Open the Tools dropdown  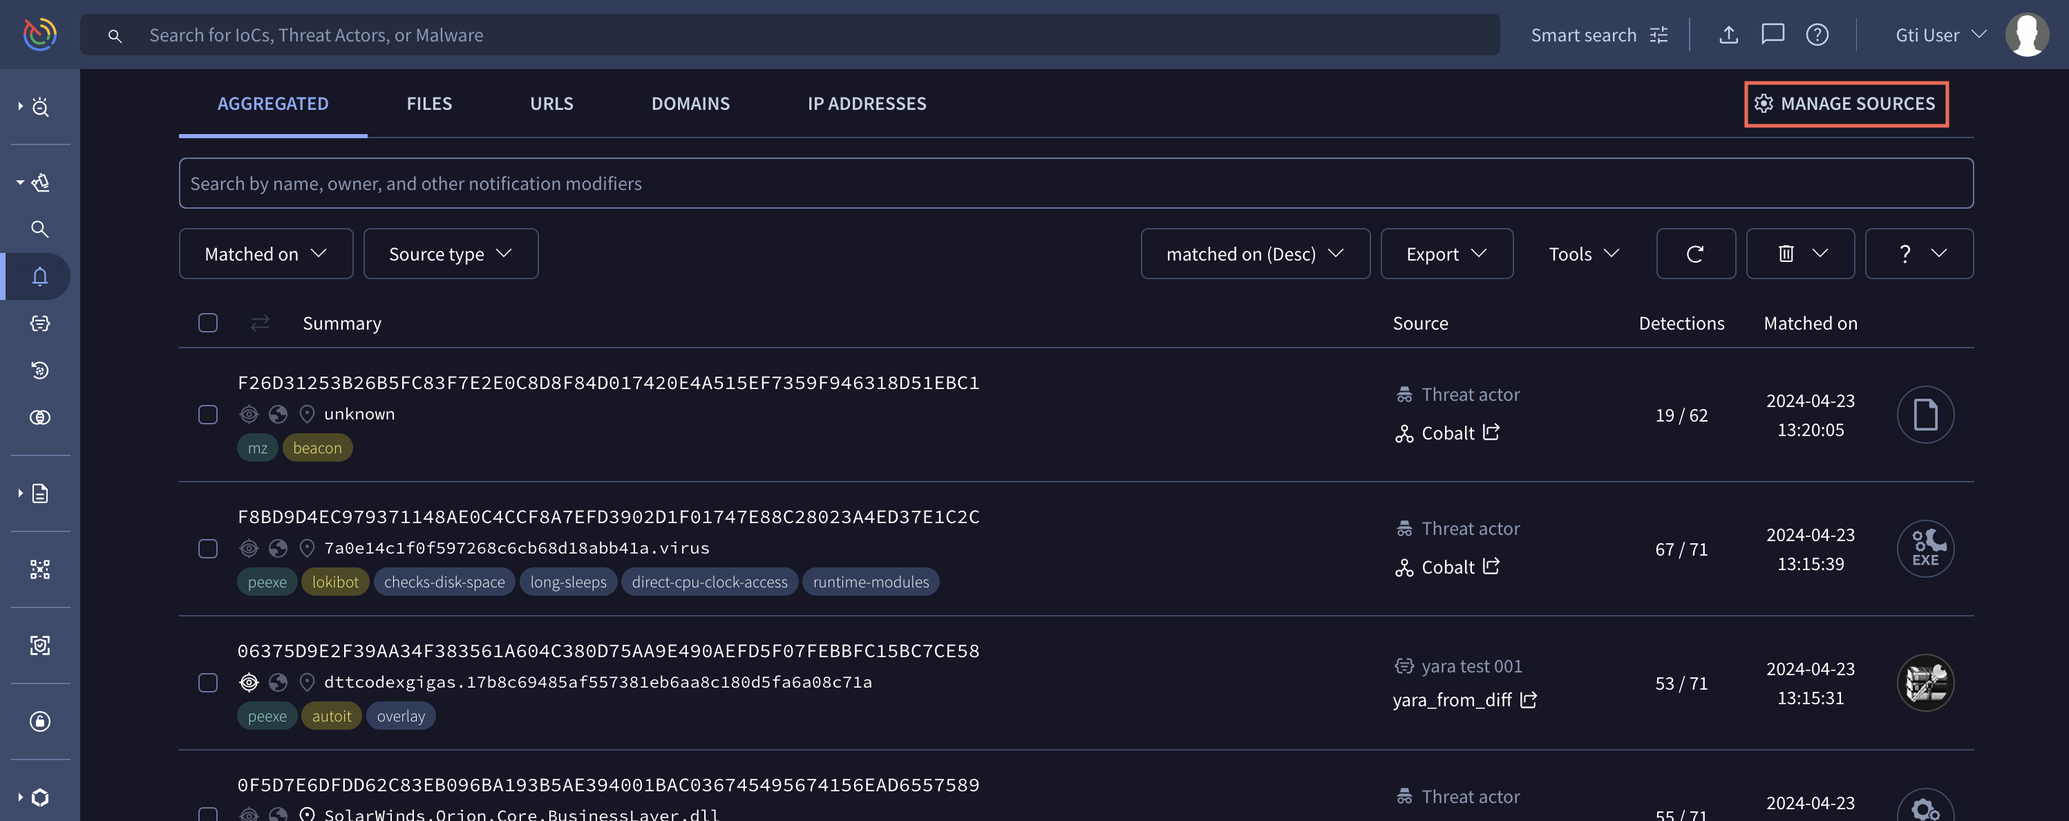1583,254
